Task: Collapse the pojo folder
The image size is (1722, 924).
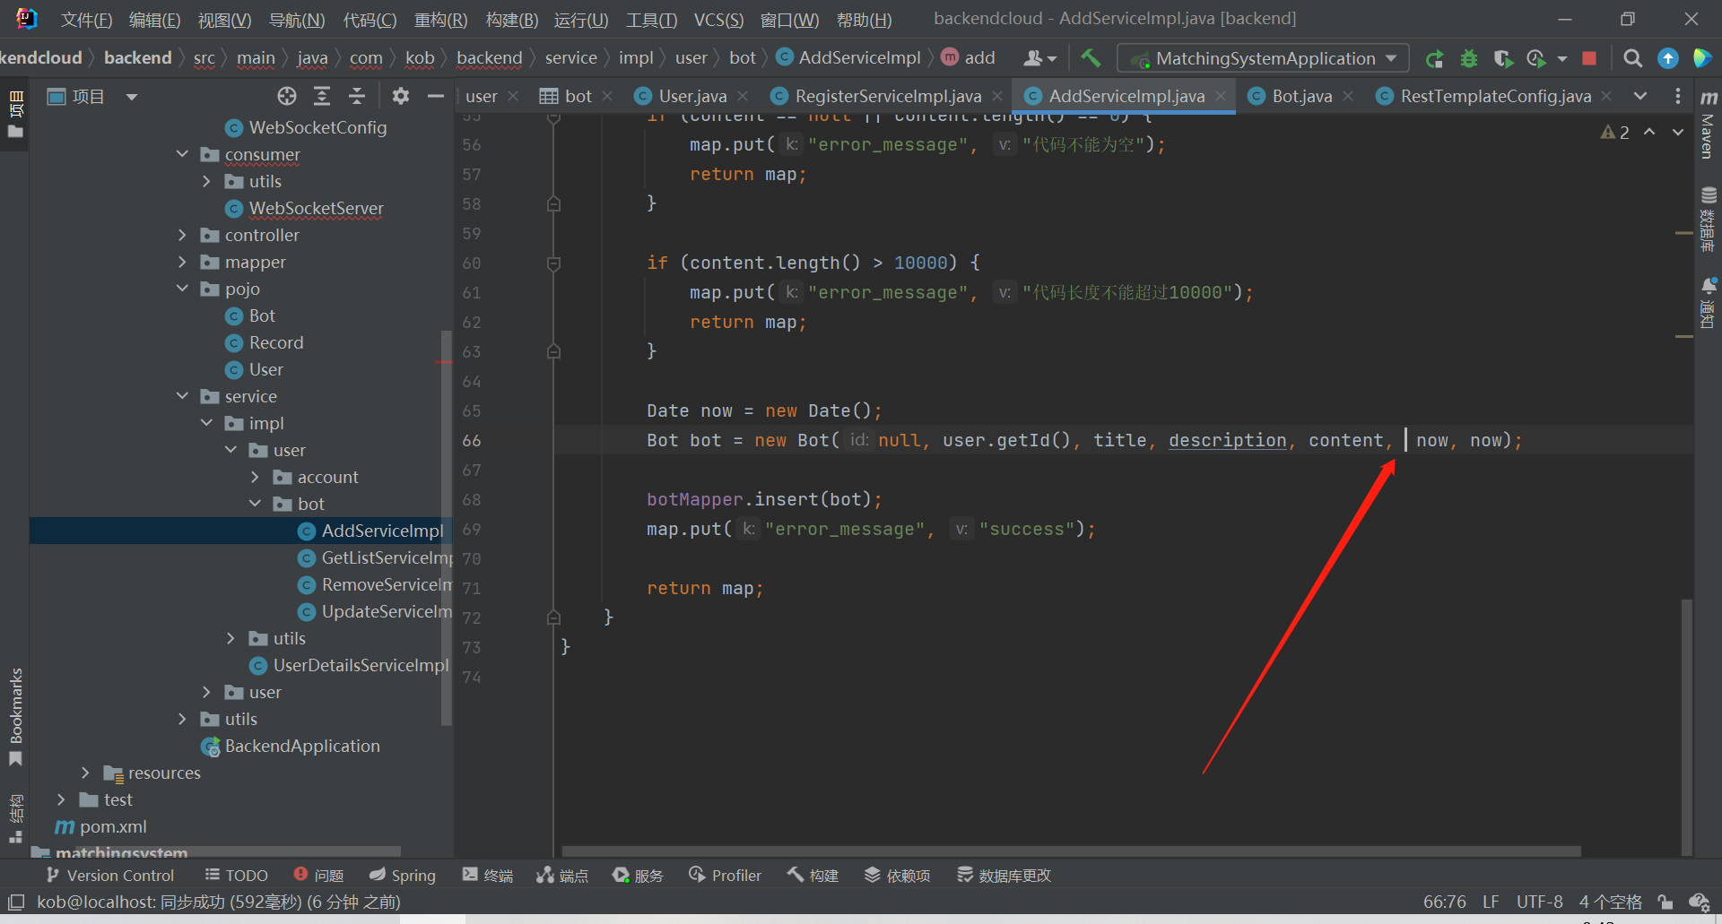Action: 182,289
